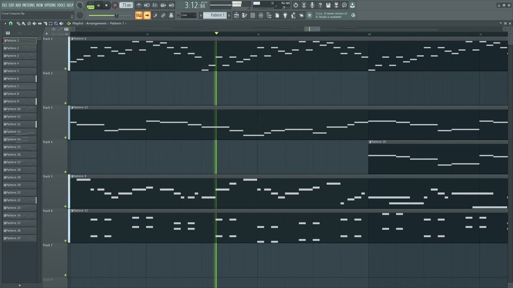
Task: Click the undo history icon
Action: (296, 5)
